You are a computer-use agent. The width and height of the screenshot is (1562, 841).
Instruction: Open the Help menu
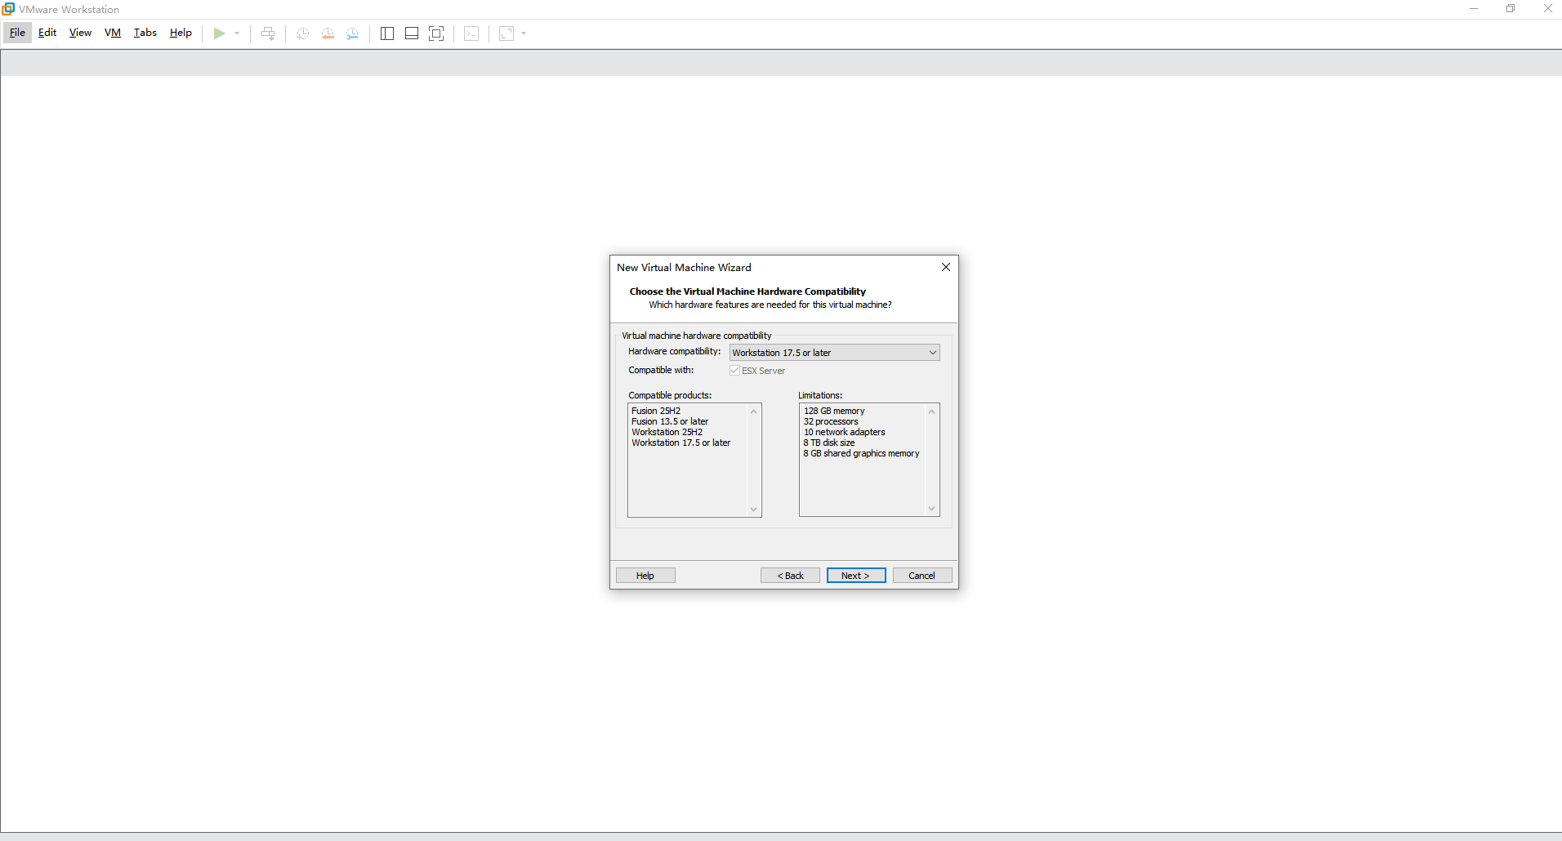(x=181, y=33)
